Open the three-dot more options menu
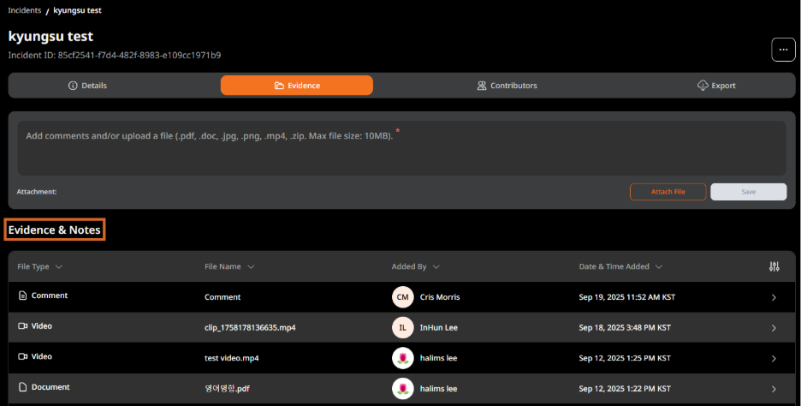Viewport: 801px width, 406px height. click(x=783, y=50)
